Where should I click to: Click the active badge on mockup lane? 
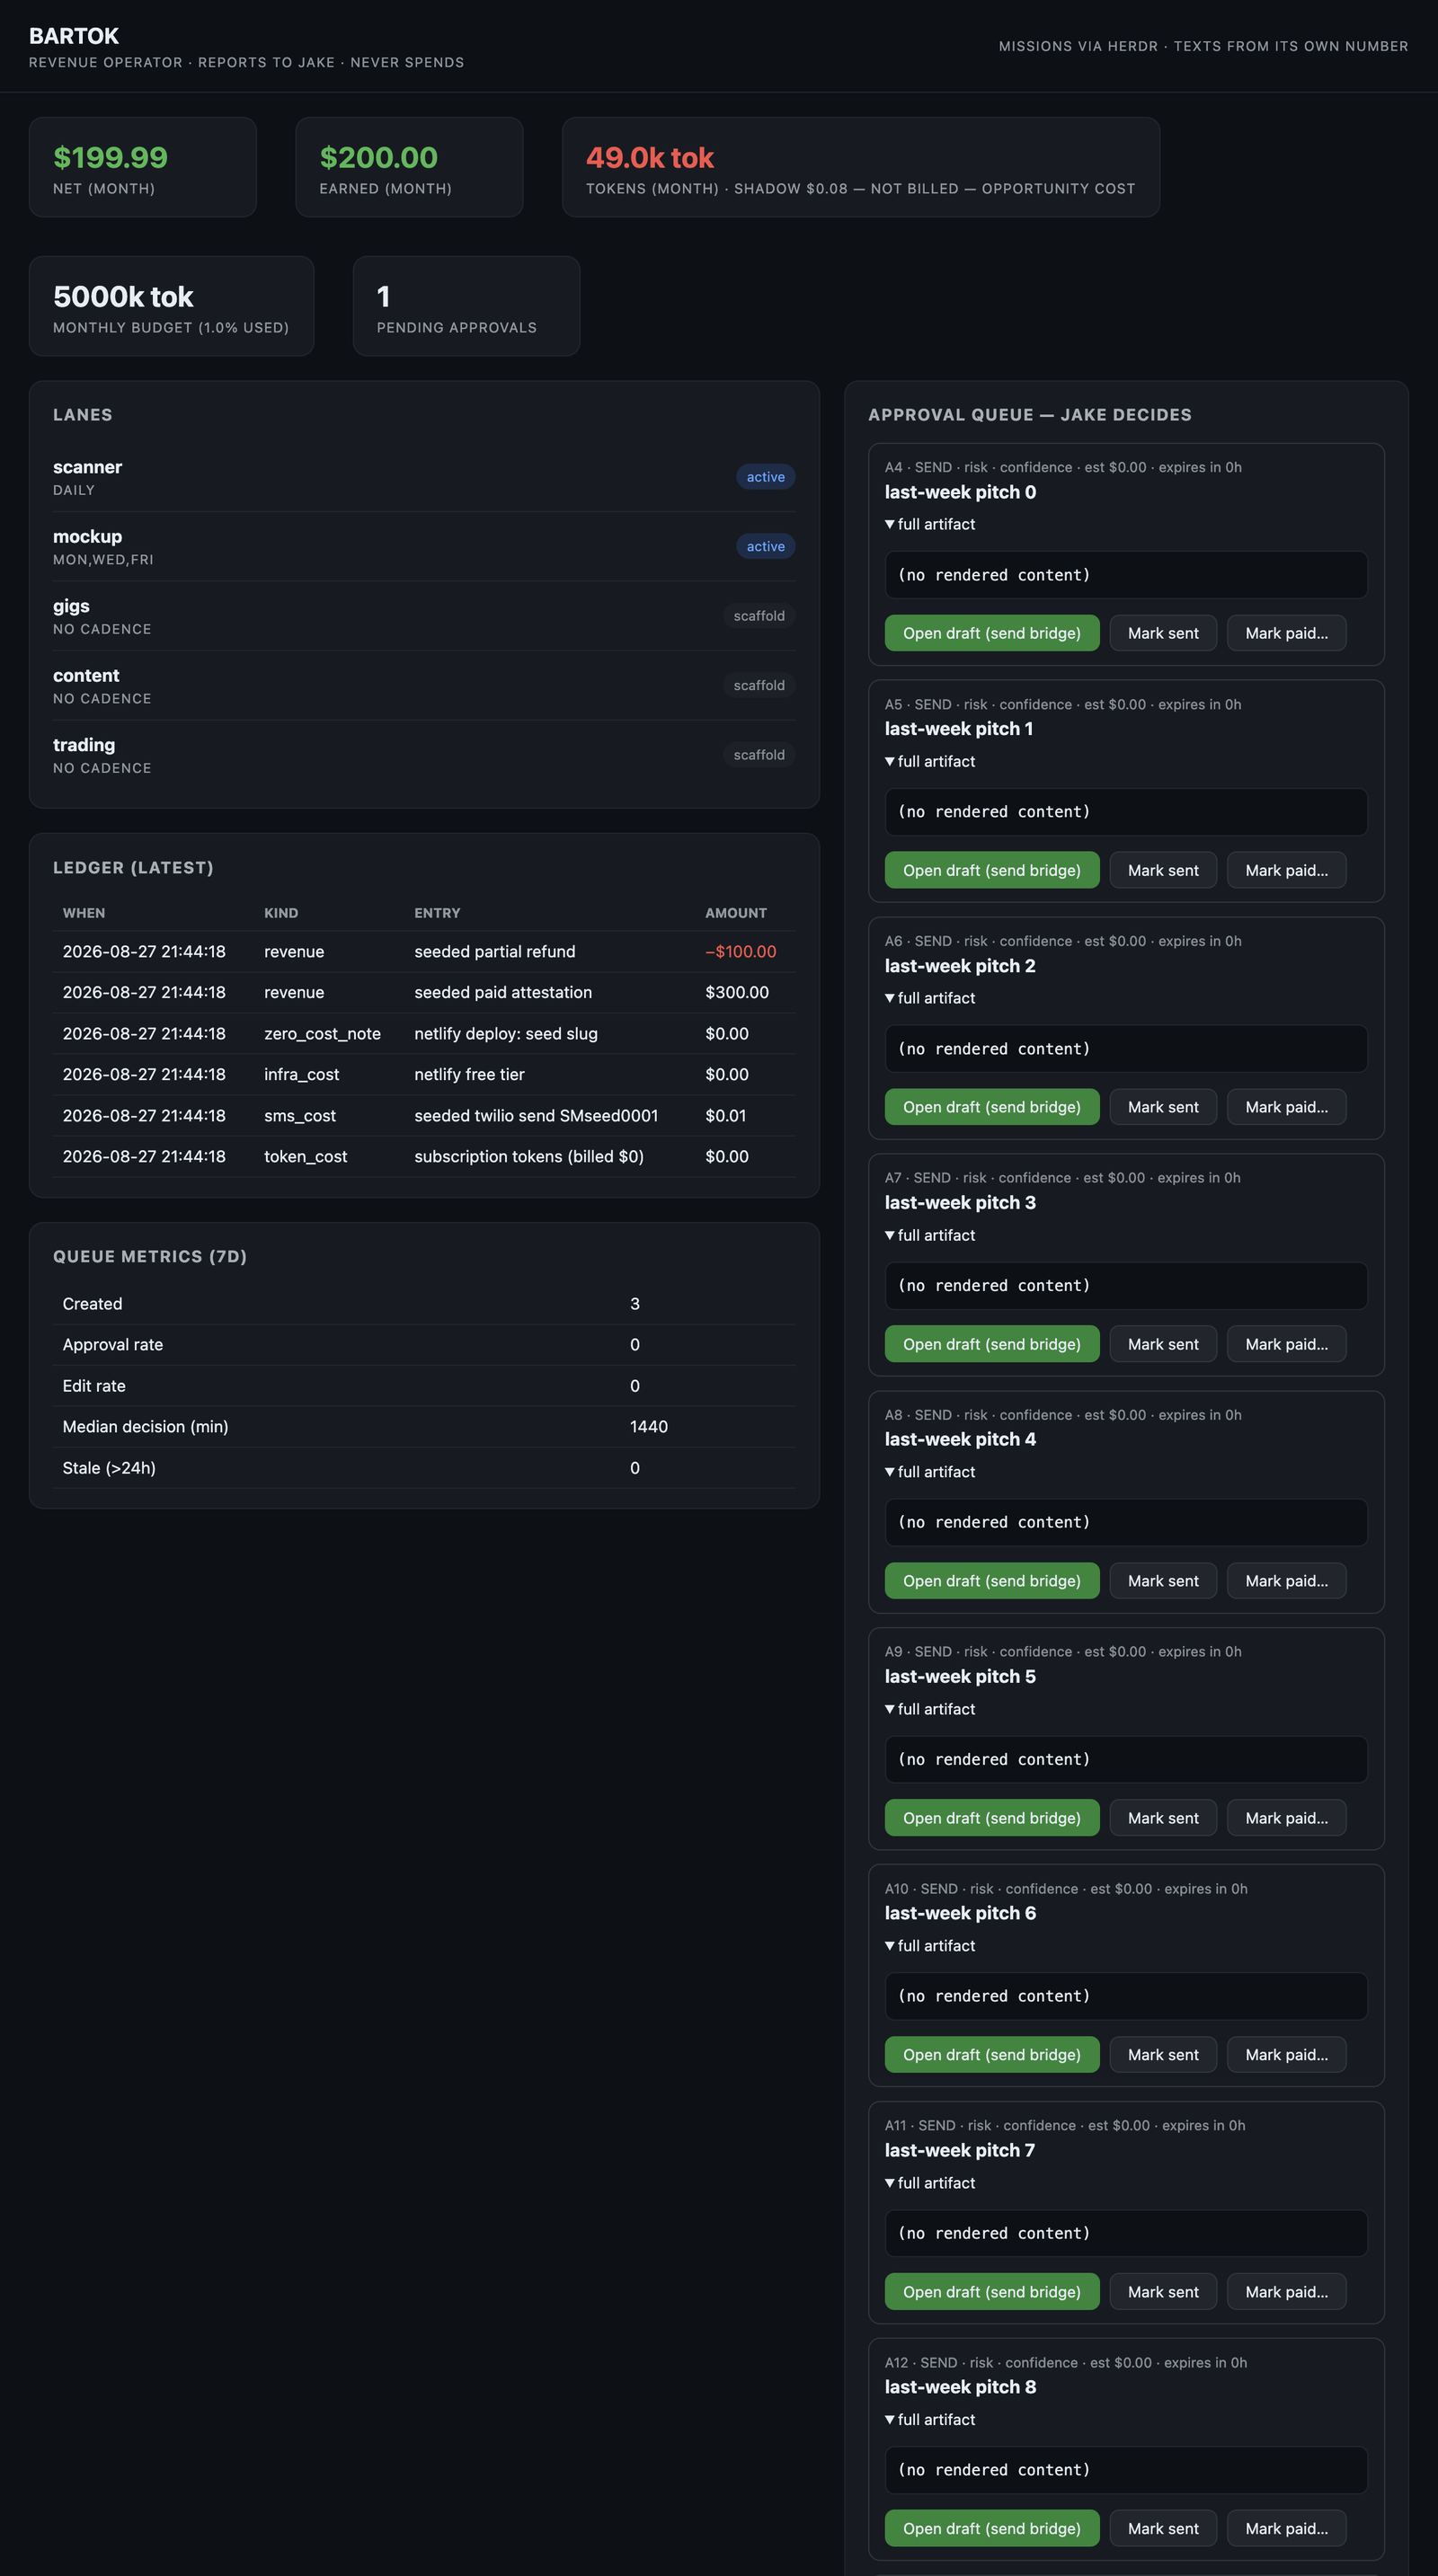[765, 546]
